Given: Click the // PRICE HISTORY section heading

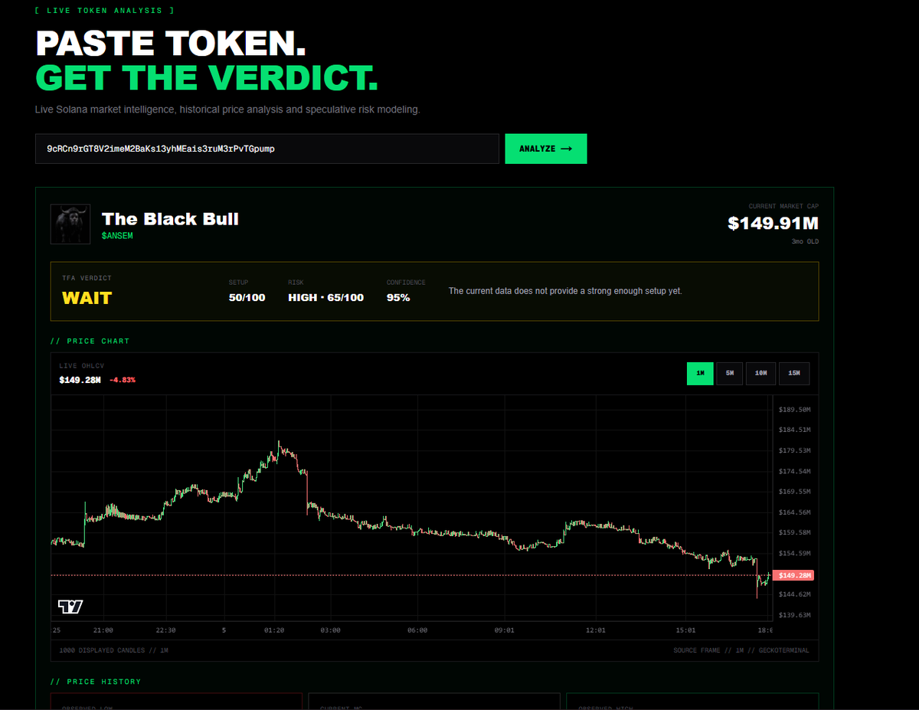Looking at the screenshot, I should [96, 682].
